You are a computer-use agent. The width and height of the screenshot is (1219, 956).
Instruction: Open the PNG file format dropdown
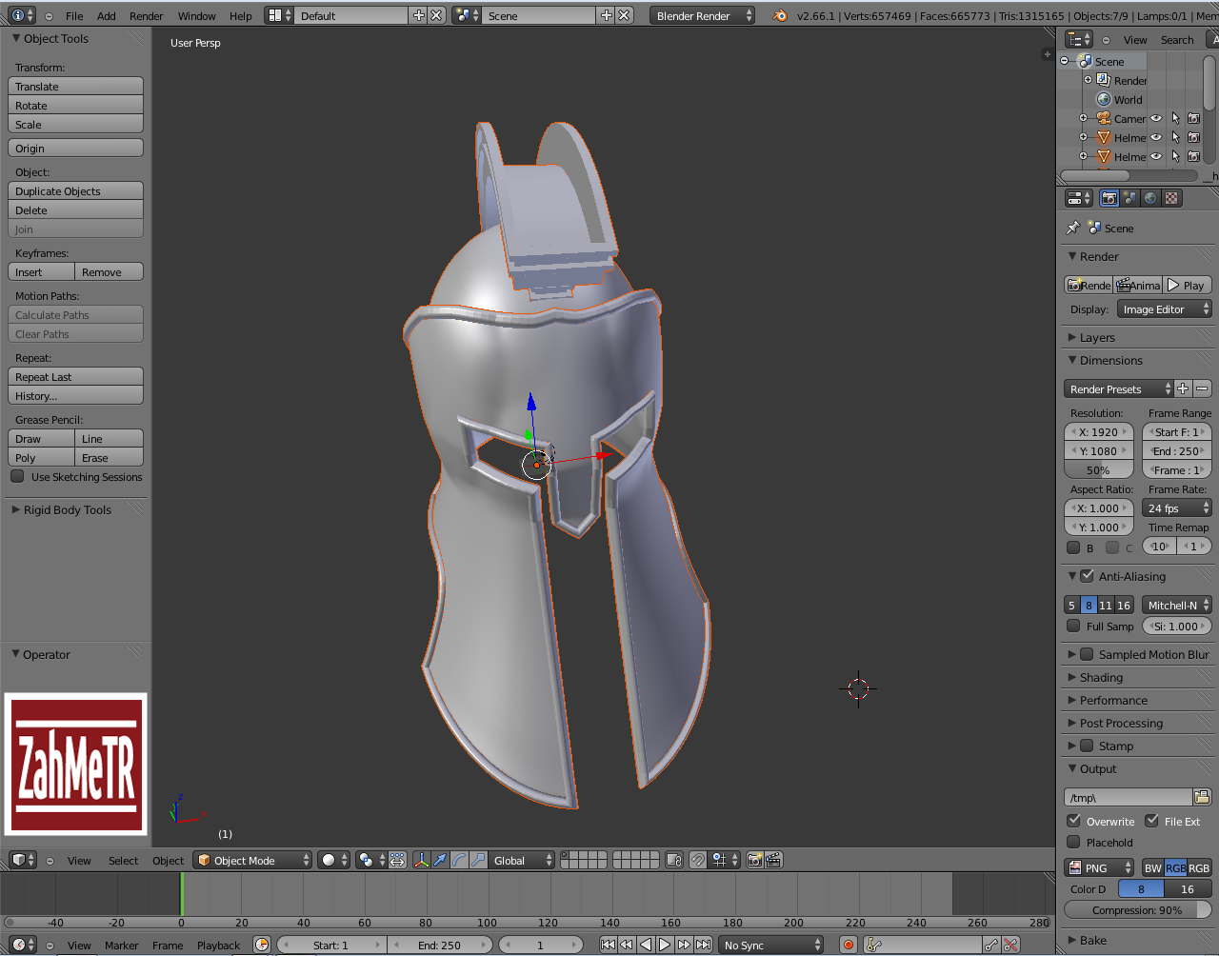point(1099,867)
